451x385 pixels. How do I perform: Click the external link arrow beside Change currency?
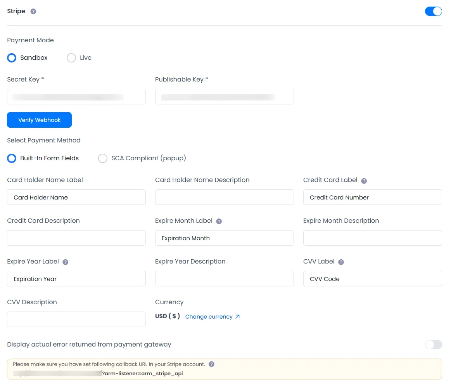click(x=238, y=317)
